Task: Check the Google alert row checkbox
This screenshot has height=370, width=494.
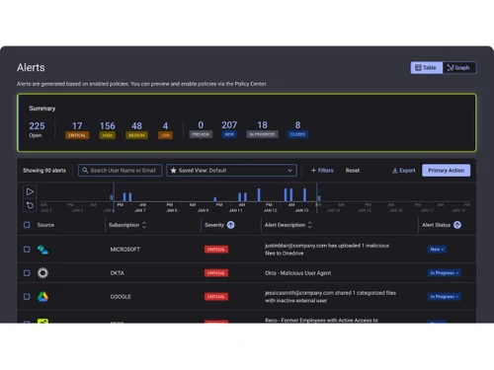Action: pos(27,297)
